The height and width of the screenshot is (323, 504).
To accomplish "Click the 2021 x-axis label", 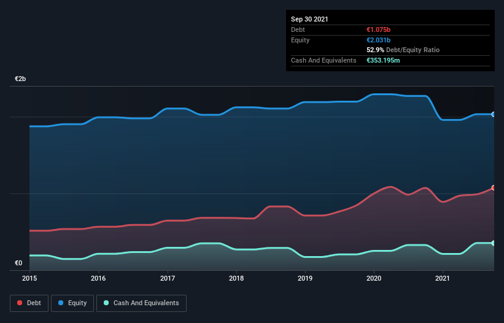I will (443, 278).
